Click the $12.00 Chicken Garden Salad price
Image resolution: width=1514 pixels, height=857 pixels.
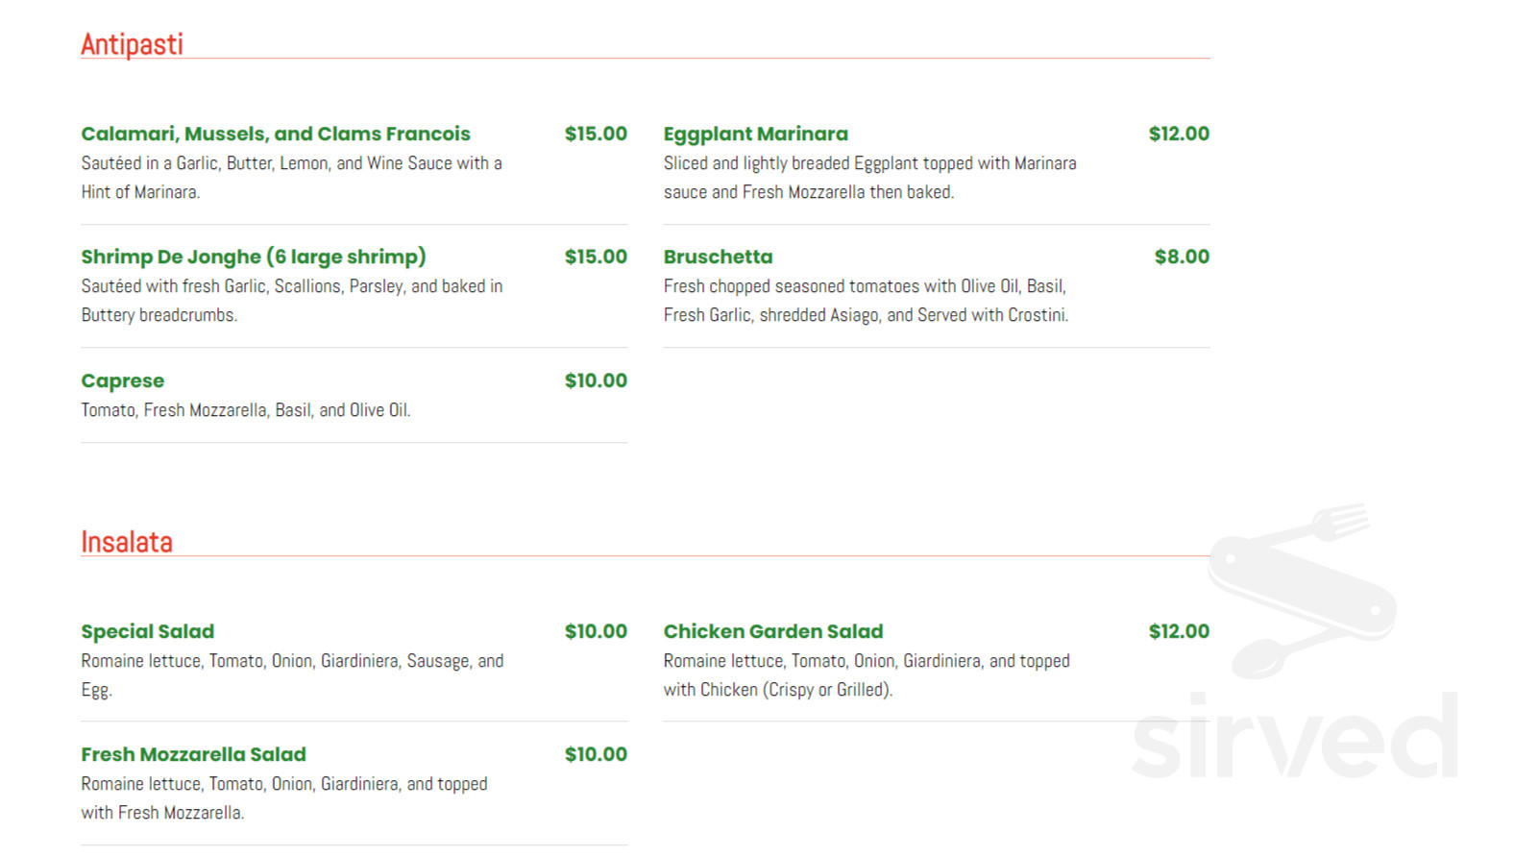click(1179, 631)
